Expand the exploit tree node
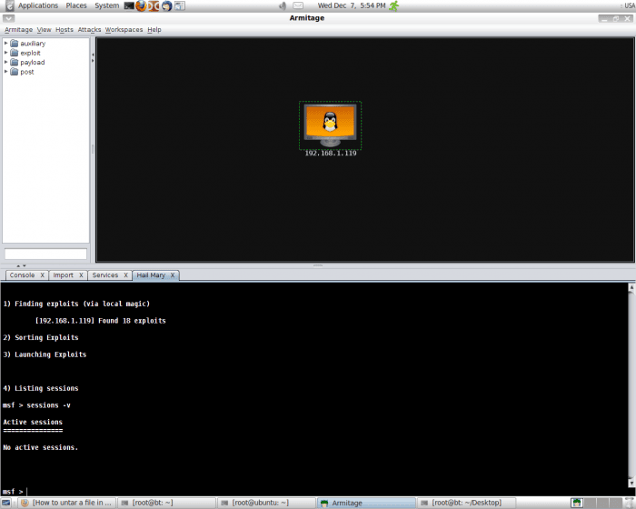The height and width of the screenshot is (509, 636). pyautogui.click(x=5, y=53)
